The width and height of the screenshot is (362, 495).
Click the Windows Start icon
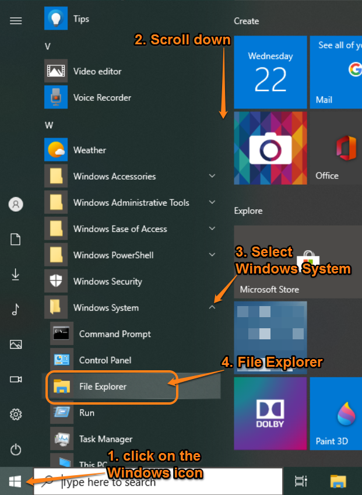pyautogui.click(x=15, y=482)
